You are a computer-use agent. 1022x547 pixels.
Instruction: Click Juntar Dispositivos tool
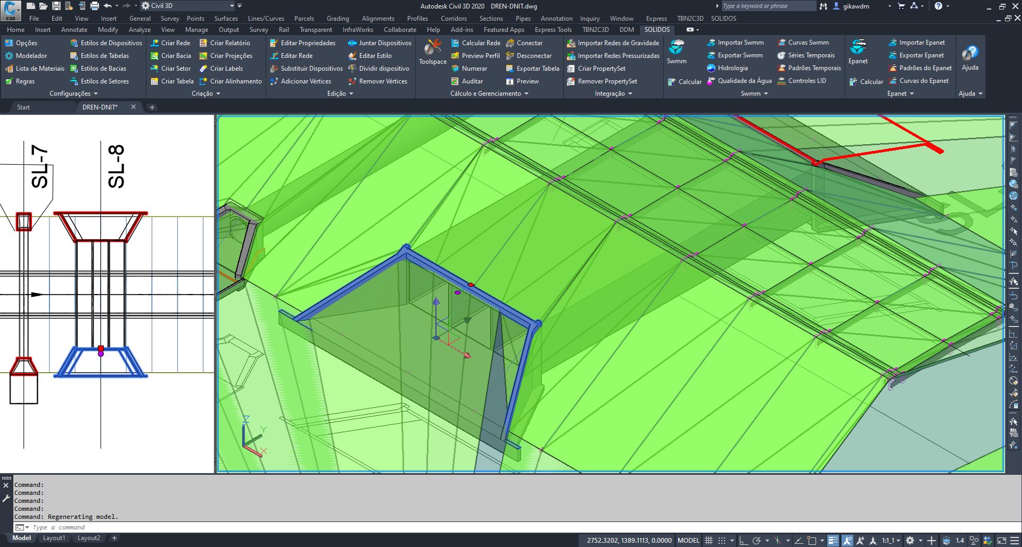[384, 43]
